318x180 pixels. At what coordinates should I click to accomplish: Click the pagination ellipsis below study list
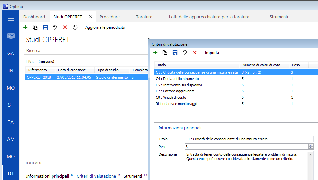pos(48,163)
